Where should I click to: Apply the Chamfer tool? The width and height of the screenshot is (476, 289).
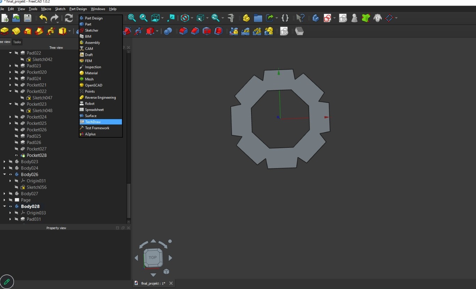tap(195, 31)
